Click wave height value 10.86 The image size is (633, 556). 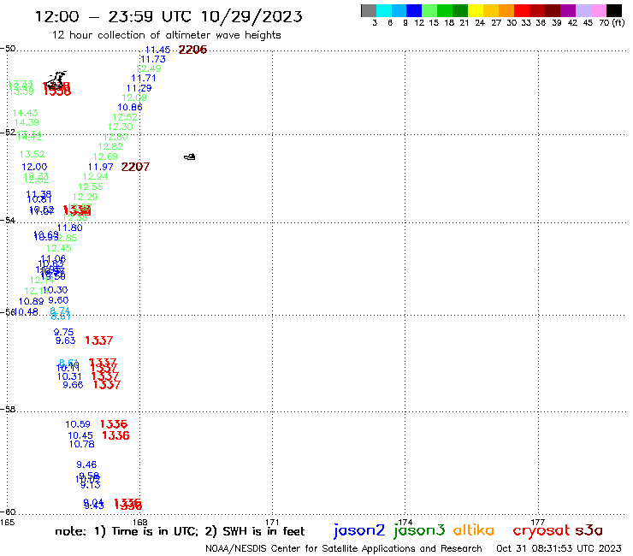point(130,108)
